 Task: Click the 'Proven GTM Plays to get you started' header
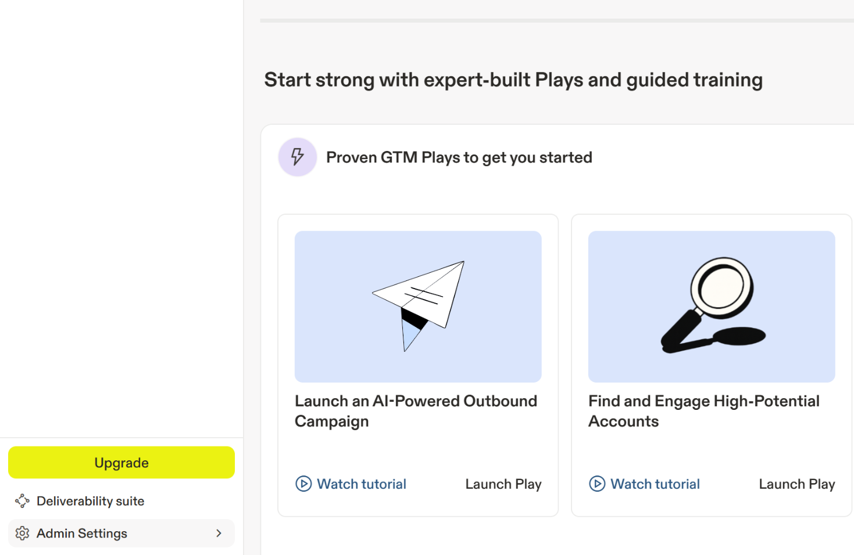point(459,157)
